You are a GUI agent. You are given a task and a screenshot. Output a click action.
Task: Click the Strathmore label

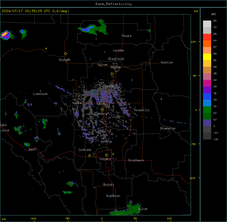point(136,160)
